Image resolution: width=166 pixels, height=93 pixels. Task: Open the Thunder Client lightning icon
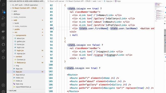click(x=3, y=38)
